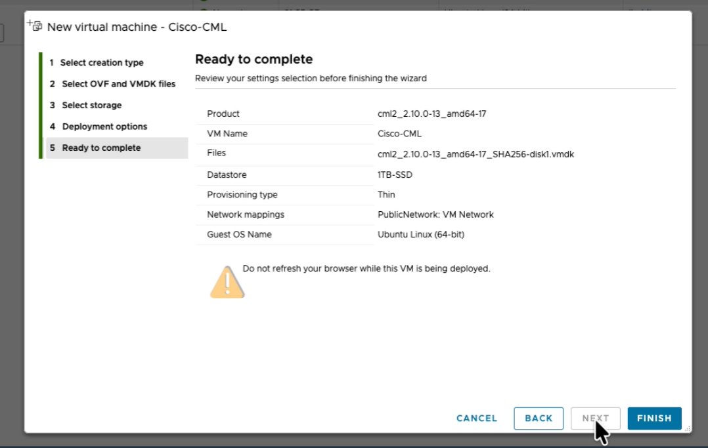Click the Provisioning type row label
The height and width of the screenshot is (448, 708).
coord(242,194)
